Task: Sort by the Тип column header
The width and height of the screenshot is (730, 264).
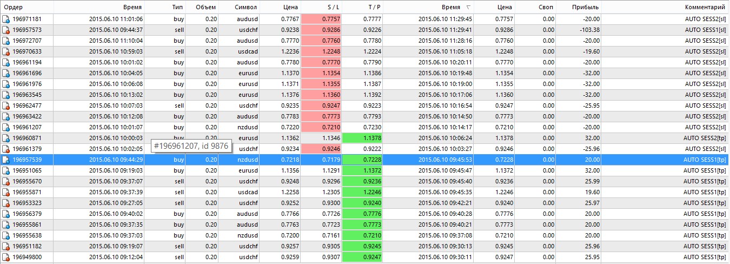Action: pyautogui.click(x=165, y=7)
